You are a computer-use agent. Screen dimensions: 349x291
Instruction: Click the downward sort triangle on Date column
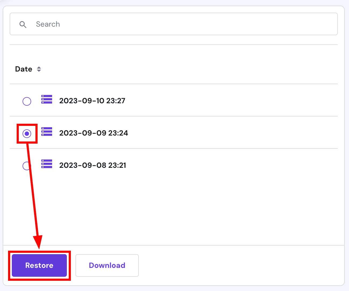point(39,71)
